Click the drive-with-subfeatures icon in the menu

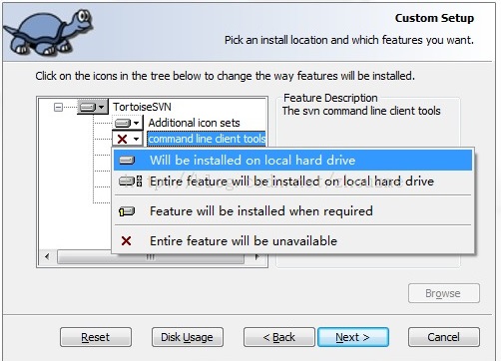[x=130, y=181]
